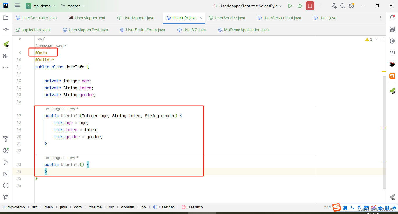Viewport: 398px width, 214px height.
Task: Open the Project tool window folder icon
Action: [x=6, y=18]
